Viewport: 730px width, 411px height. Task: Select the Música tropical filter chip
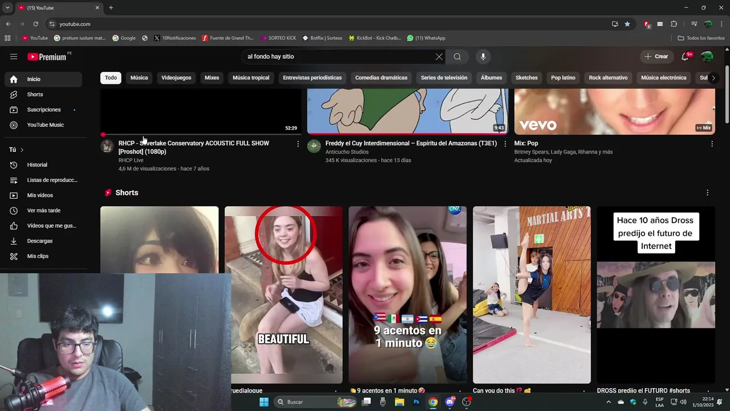pyautogui.click(x=251, y=78)
